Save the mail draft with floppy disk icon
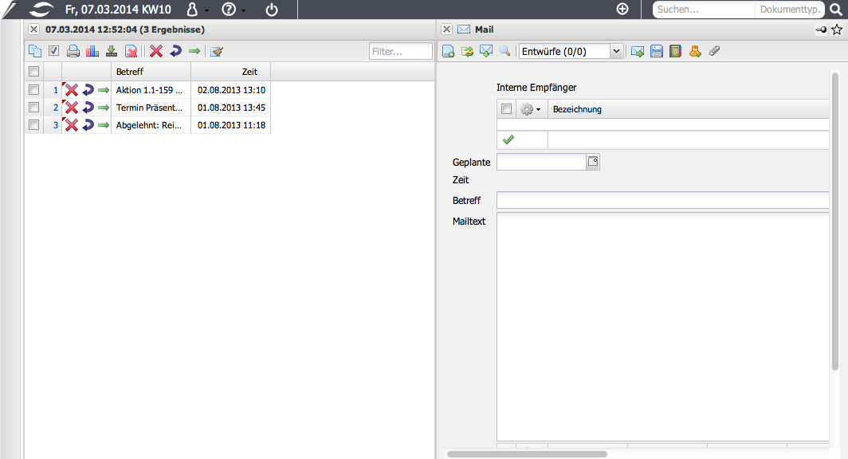This screenshot has width=848, height=459. click(x=657, y=52)
